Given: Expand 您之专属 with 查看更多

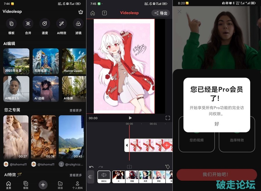Looking at the screenshot, I should coord(76,110).
